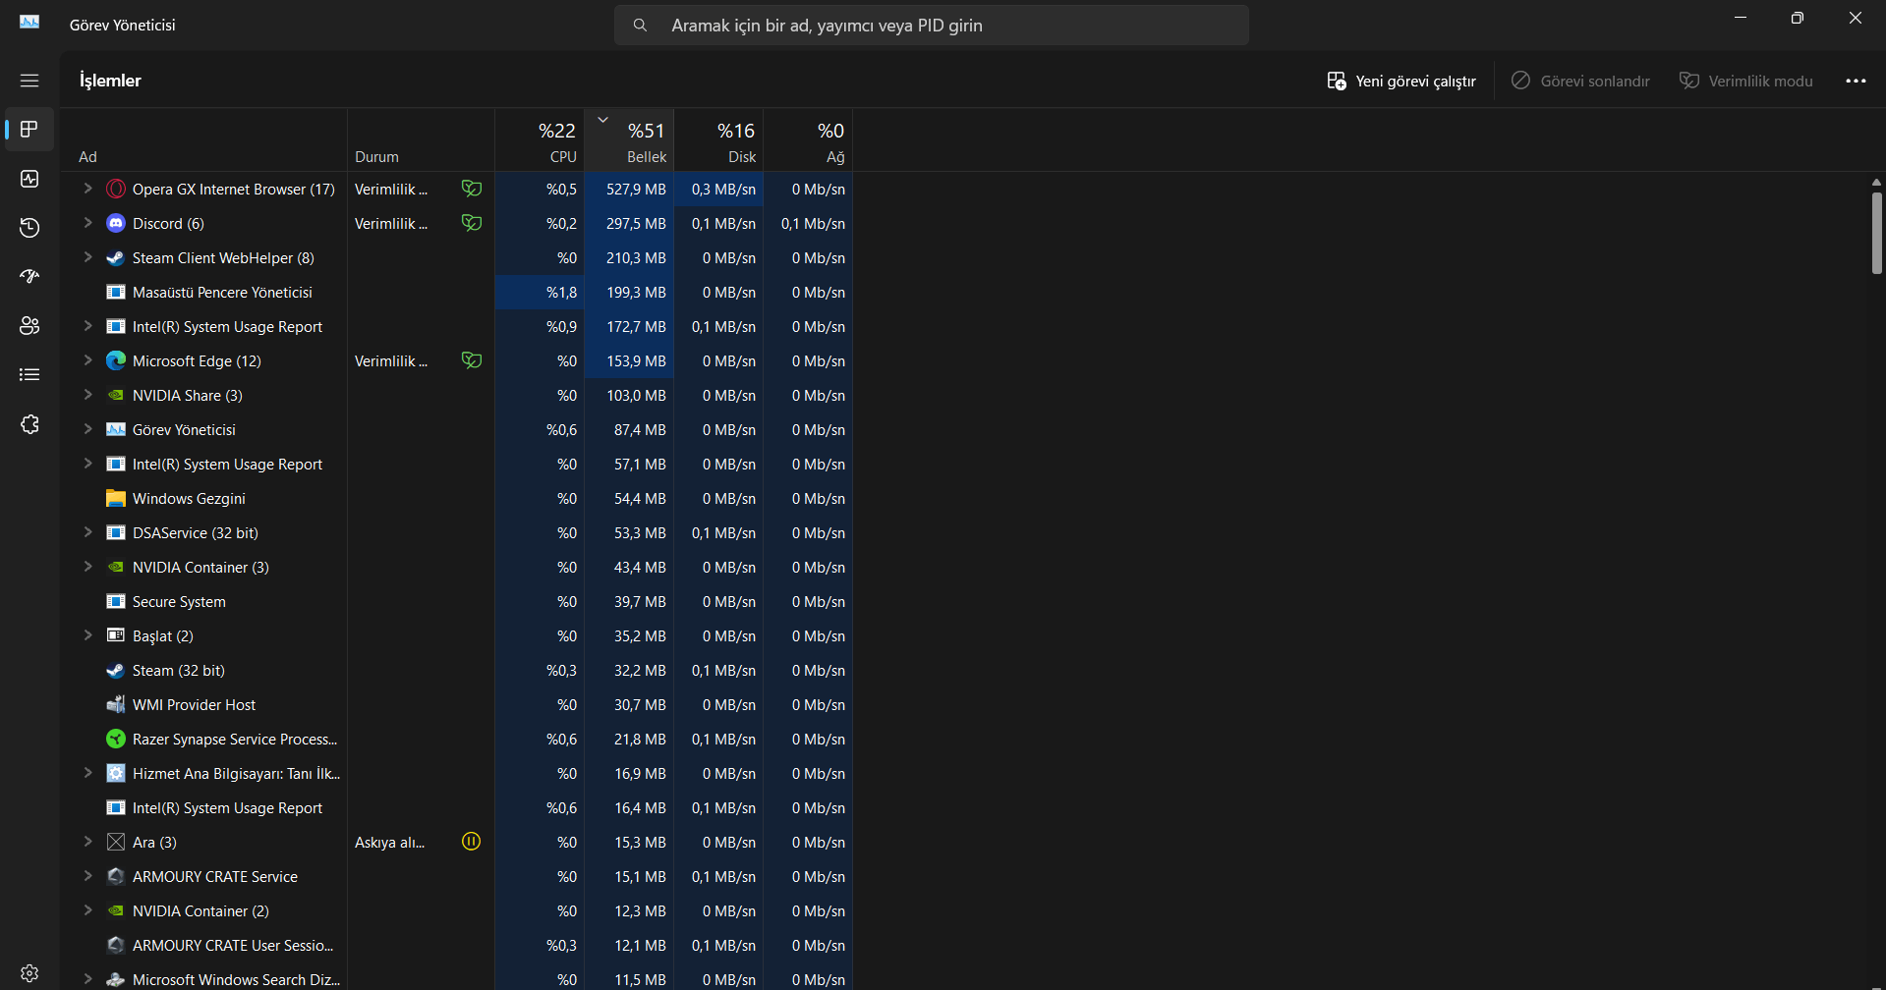Viewport: 1886px width, 990px height.
Task: Click the ARMOURY CRATE Service icon
Action: 116,876
